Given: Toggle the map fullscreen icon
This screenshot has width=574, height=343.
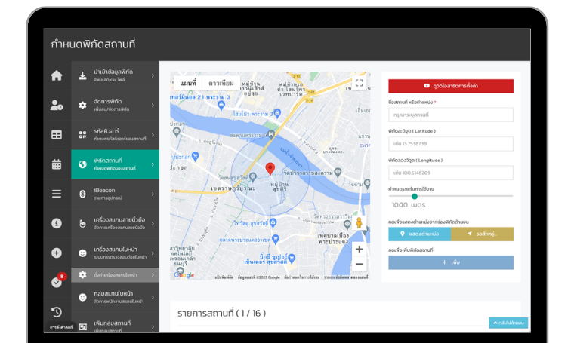Looking at the screenshot, I should point(359,83).
